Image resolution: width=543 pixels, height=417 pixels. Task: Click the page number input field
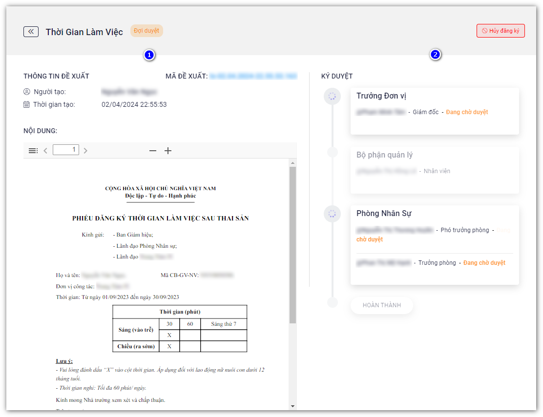pos(66,150)
